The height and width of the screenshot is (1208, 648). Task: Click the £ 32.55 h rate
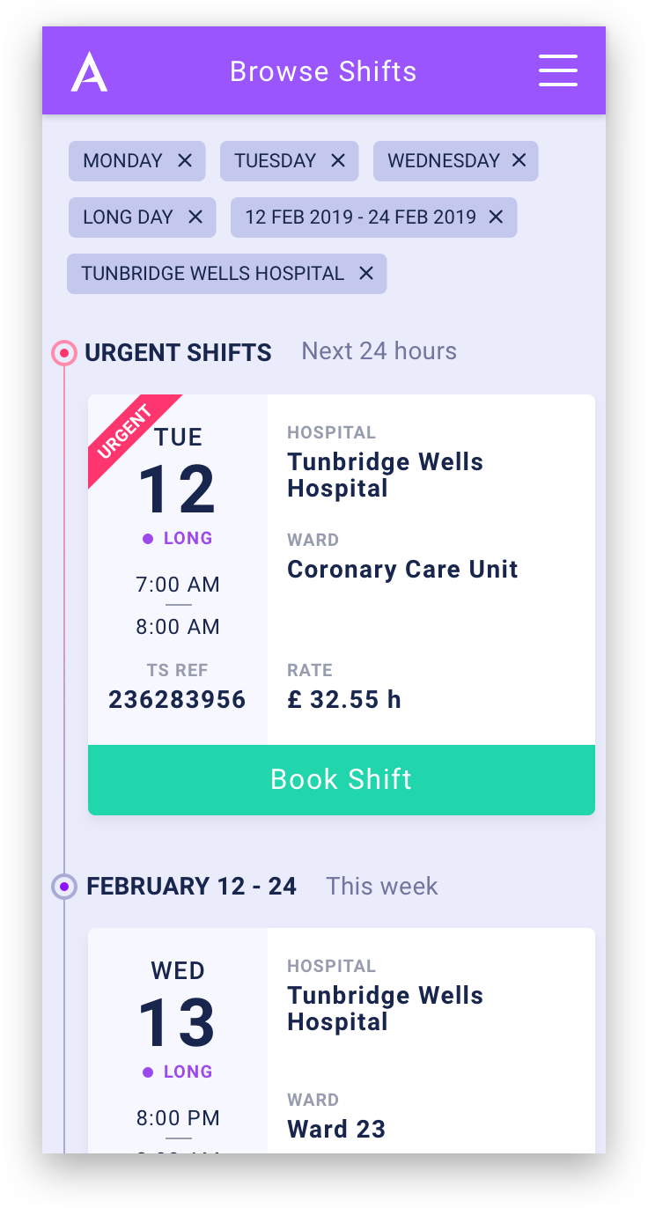click(344, 700)
